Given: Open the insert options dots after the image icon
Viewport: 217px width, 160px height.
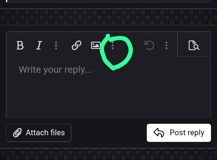Looking at the screenshot, I should pos(113,45).
